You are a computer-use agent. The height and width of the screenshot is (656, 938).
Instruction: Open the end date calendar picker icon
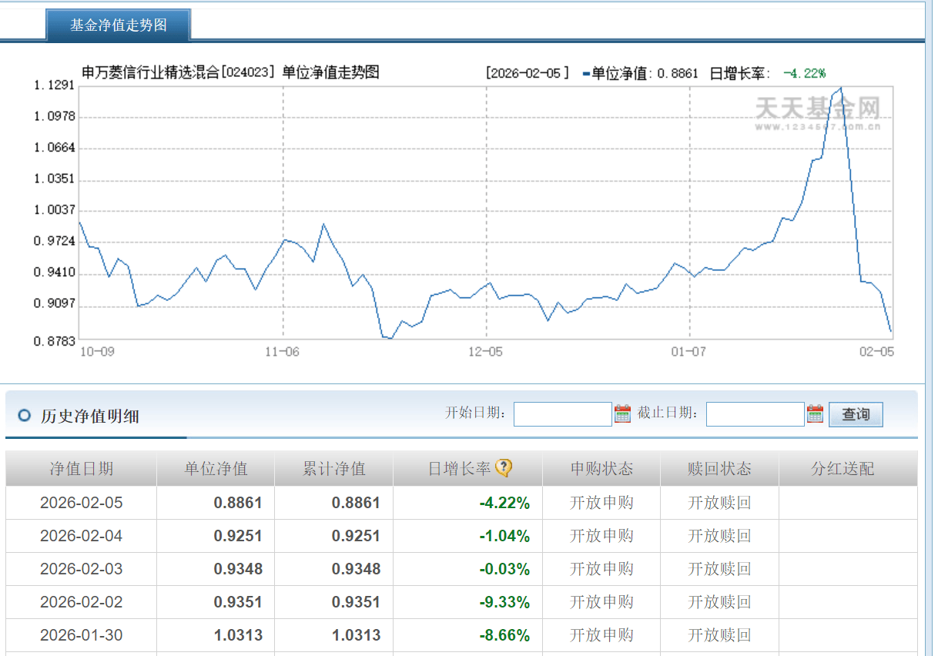coord(815,414)
